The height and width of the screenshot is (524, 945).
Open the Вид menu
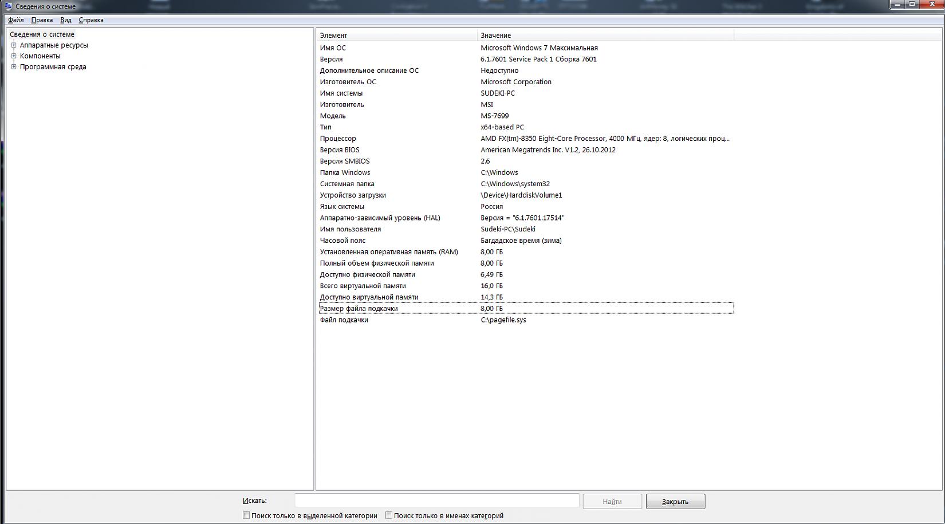click(66, 20)
